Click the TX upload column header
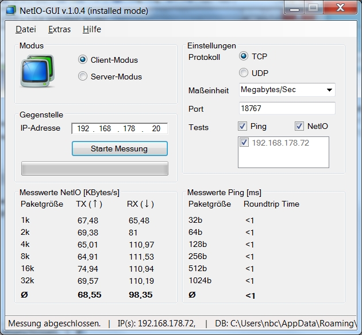362x335 pixels. tap(89, 204)
